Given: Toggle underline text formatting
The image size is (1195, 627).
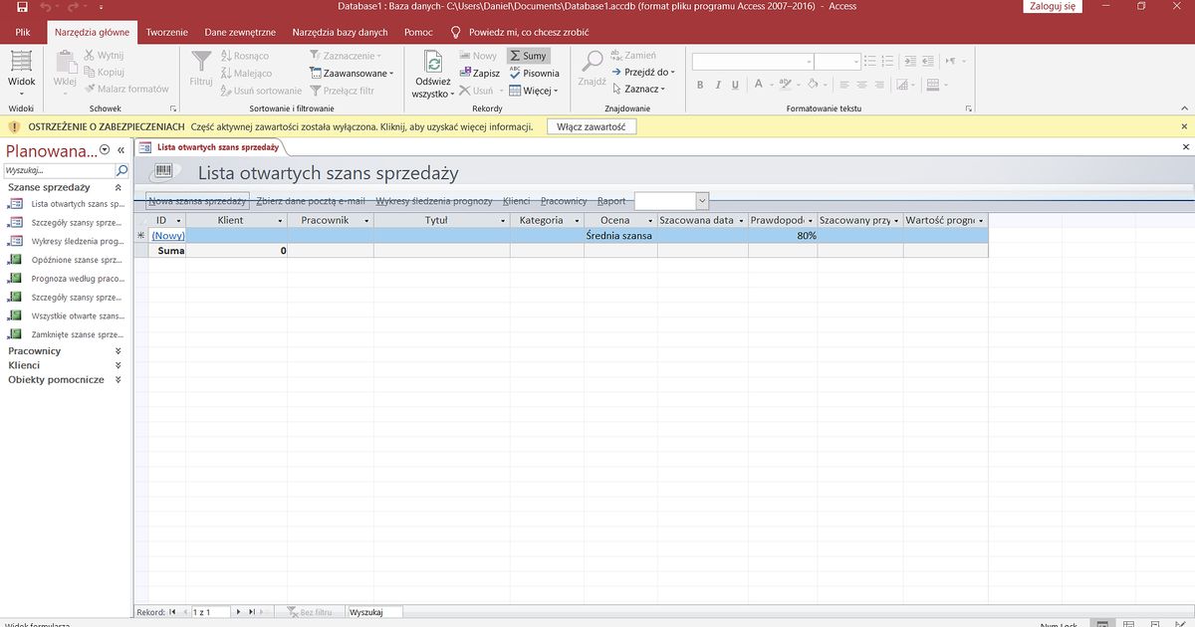Looking at the screenshot, I should click(x=734, y=85).
